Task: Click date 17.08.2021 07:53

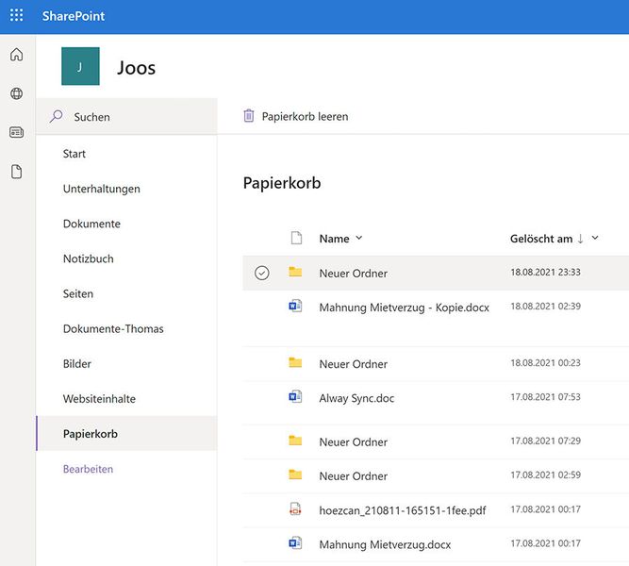Action: pyautogui.click(x=546, y=397)
